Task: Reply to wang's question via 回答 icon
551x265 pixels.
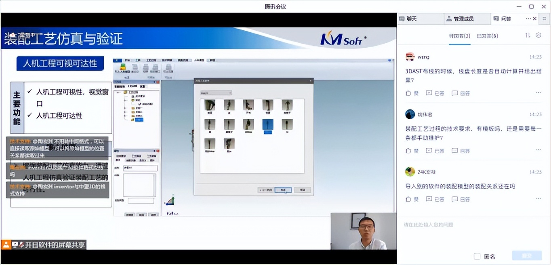Action: (x=461, y=93)
